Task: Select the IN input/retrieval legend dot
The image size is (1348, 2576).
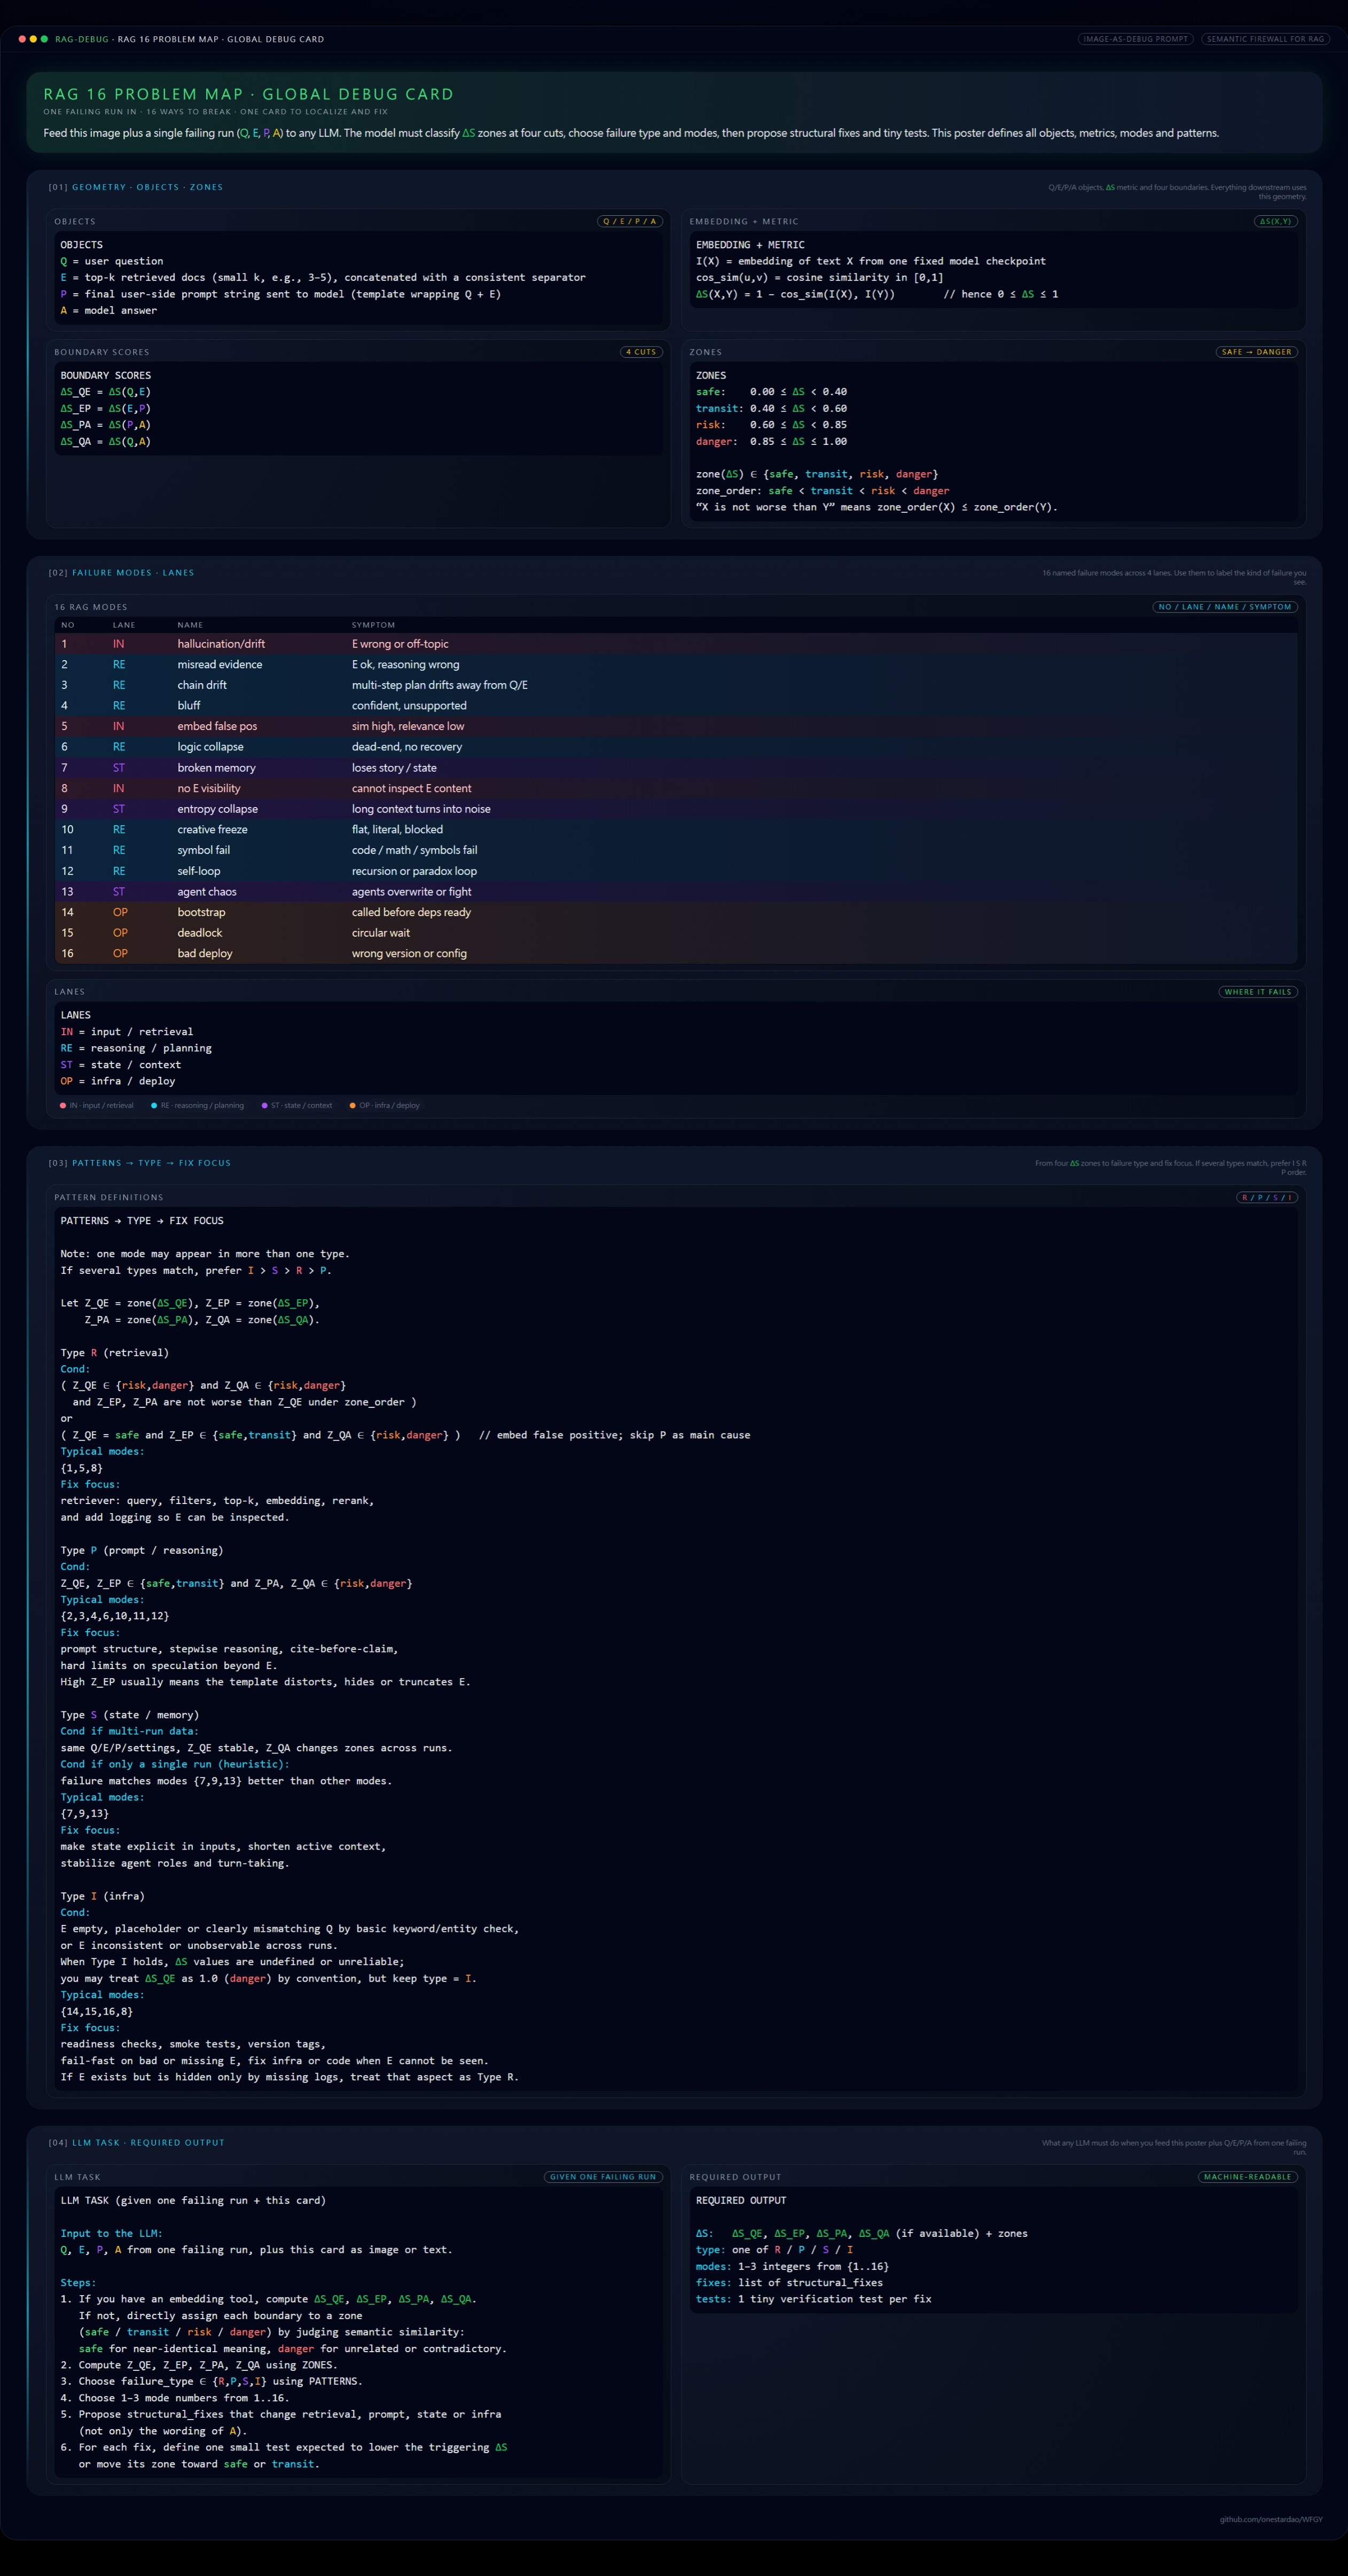Action: point(64,1105)
